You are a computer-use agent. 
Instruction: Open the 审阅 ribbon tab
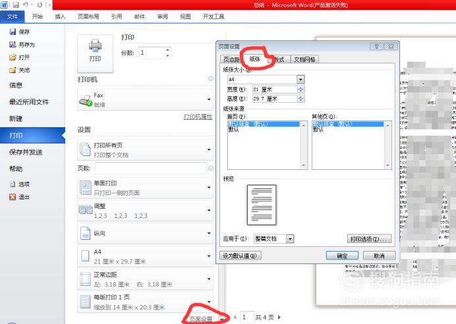163,16
